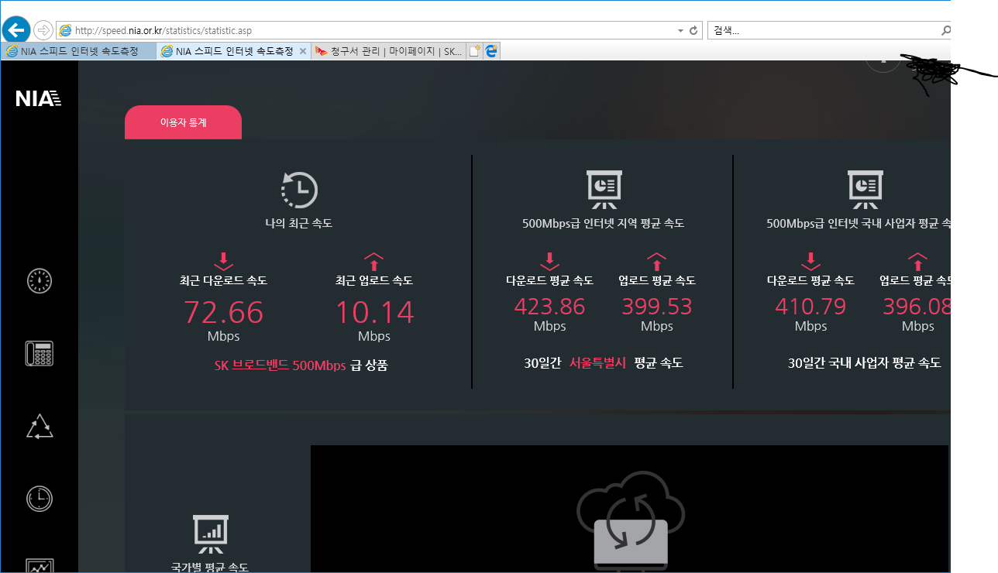Click the SK 브로드밴드 500Mbps text
The height and width of the screenshot is (573, 998).
(x=280, y=365)
